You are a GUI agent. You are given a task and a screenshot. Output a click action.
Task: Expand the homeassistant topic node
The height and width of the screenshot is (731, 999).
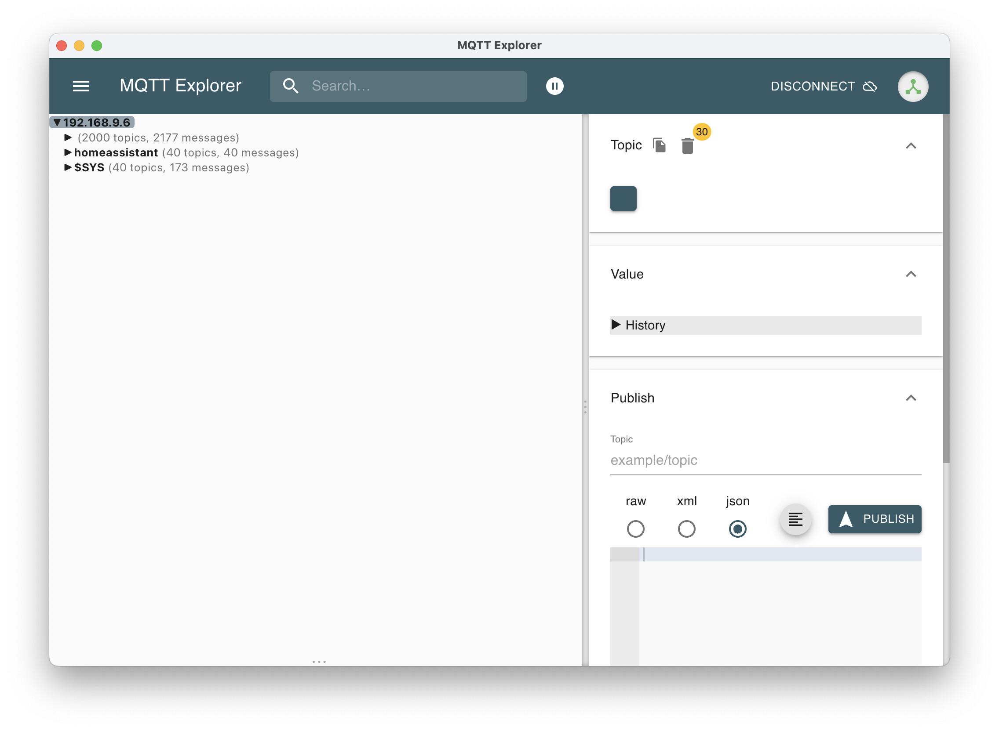click(68, 153)
